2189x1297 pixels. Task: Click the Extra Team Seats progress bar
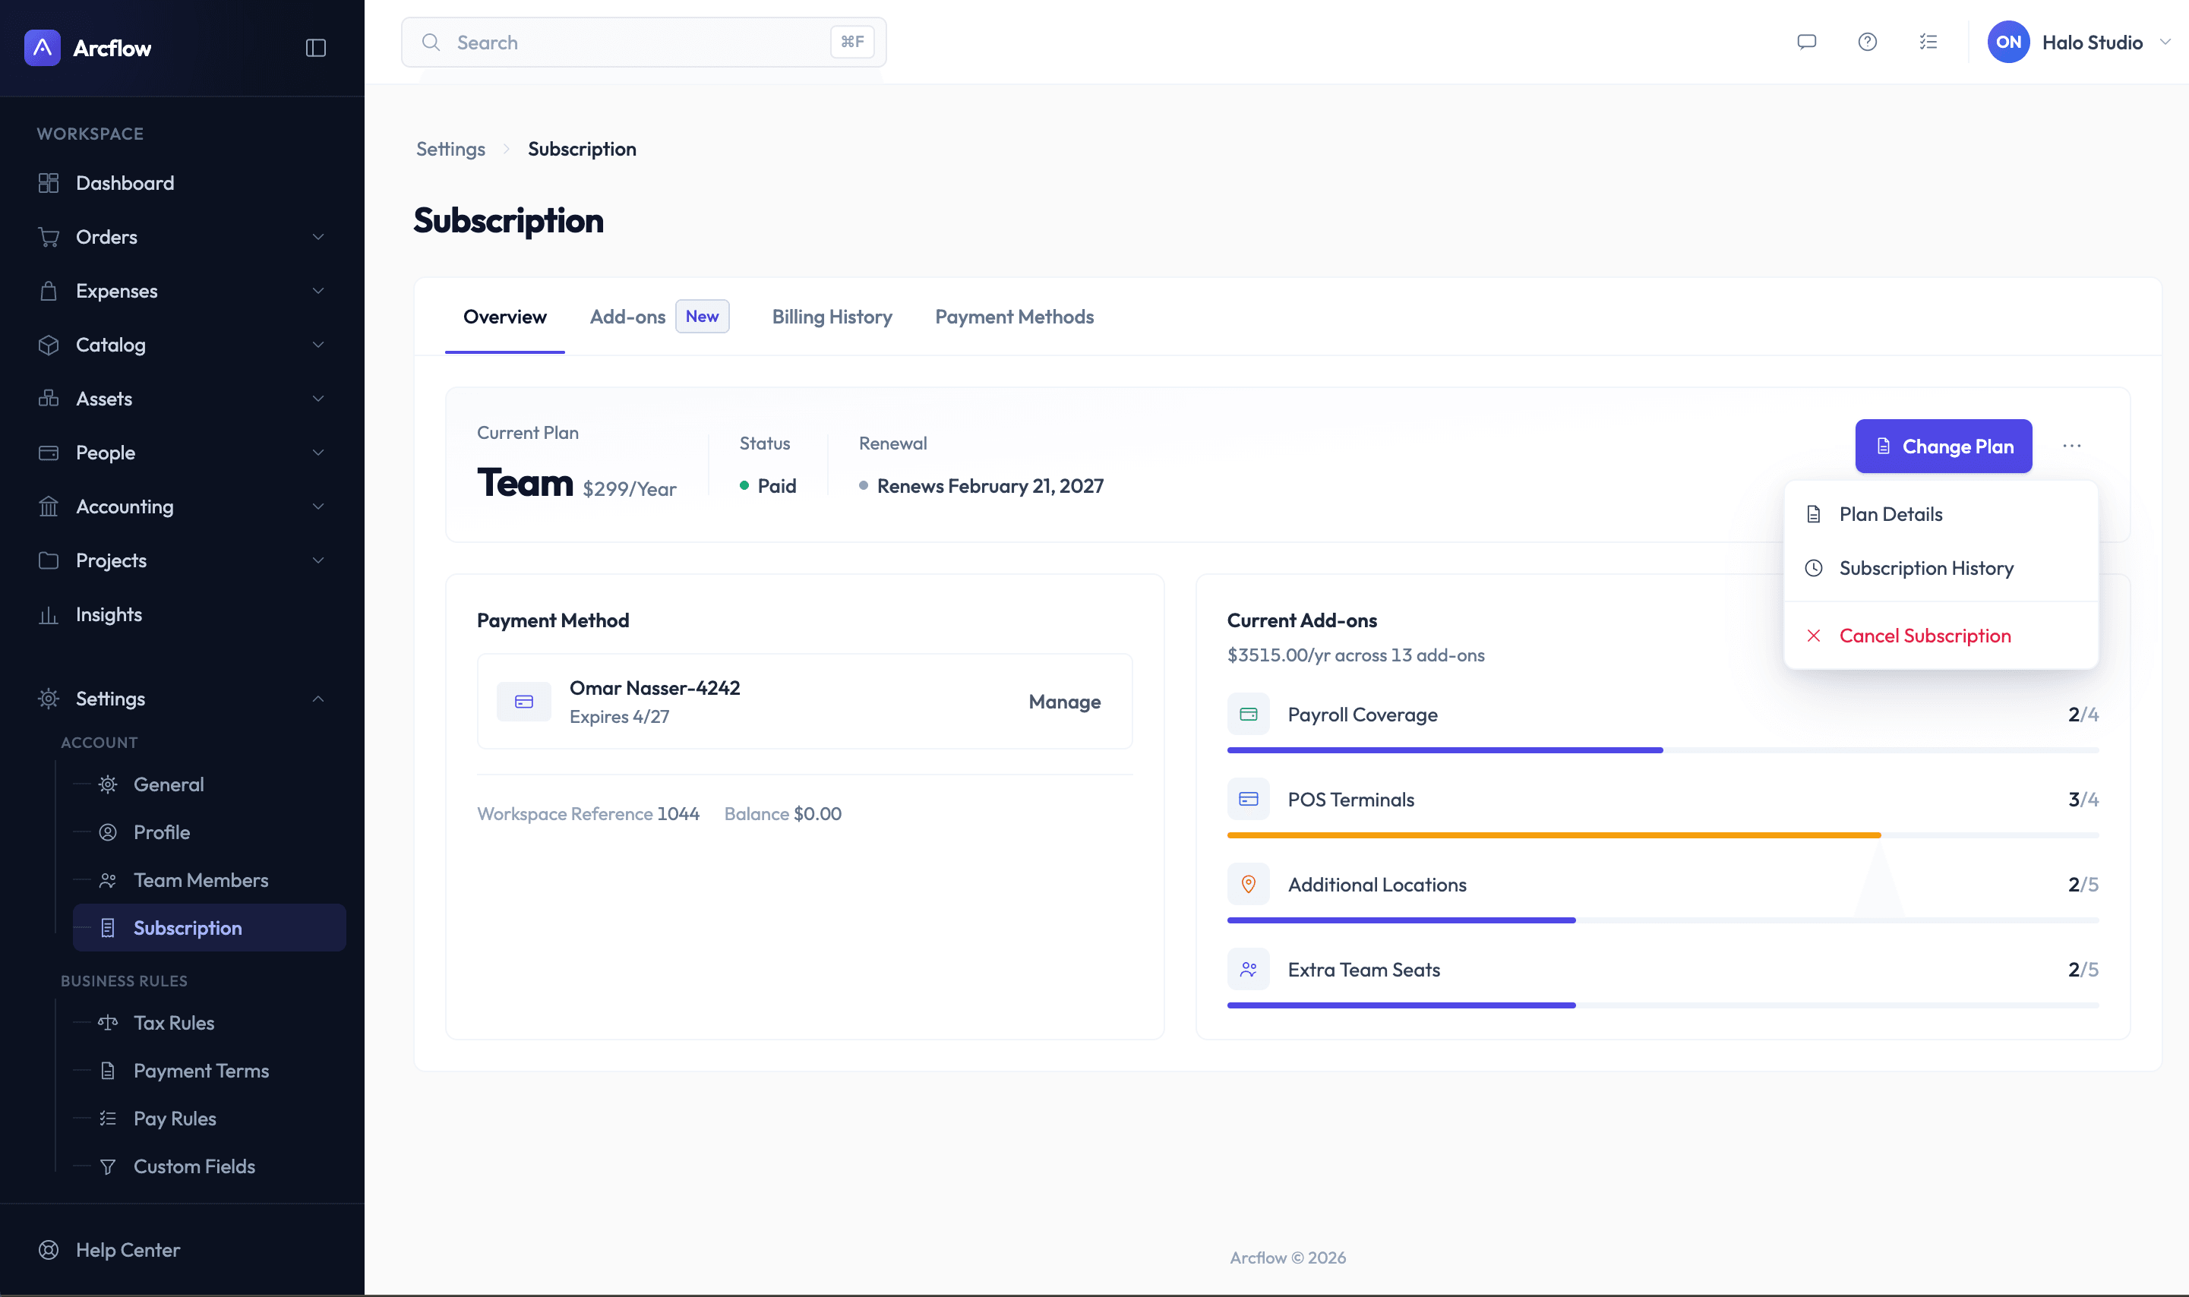[x=1663, y=1005]
